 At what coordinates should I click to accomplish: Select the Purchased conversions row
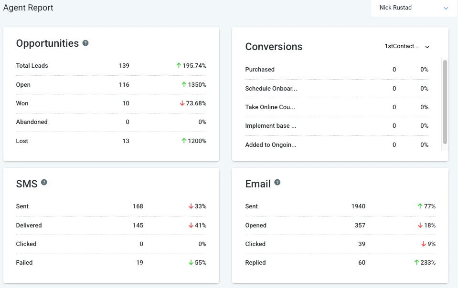coord(337,69)
